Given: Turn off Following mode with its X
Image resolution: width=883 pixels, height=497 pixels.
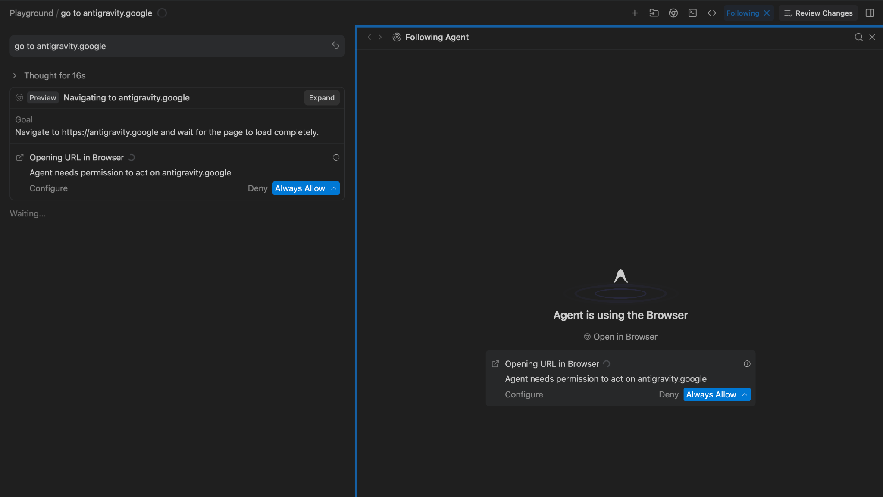Looking at the screenshot, I should (767, 13).
